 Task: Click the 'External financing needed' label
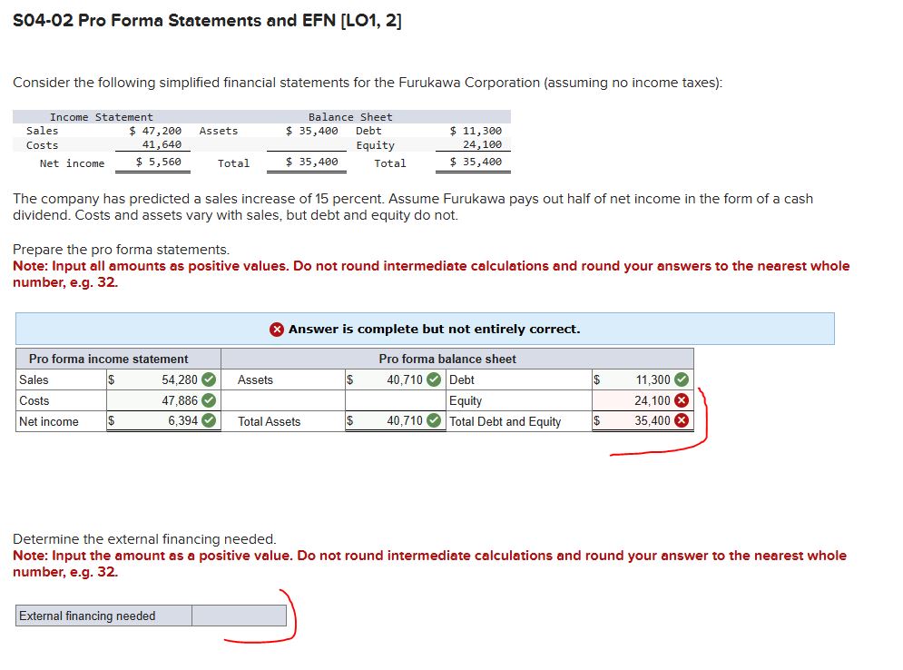[87, 616]
